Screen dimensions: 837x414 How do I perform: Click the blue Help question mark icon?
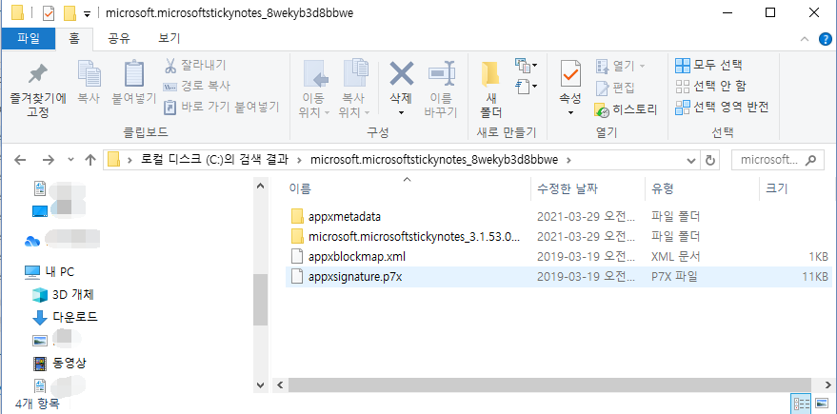coord(826,38)
